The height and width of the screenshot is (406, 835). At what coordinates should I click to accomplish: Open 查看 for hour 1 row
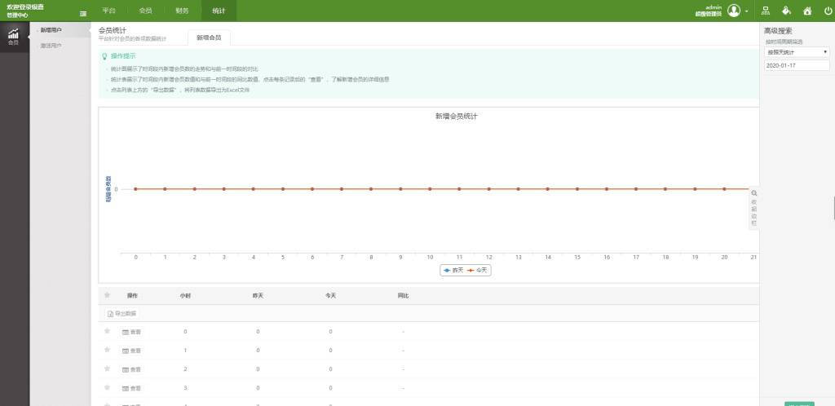[x=131, y=351]
